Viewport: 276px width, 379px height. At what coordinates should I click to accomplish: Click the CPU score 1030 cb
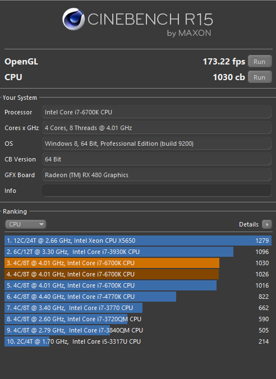click(229, 77)
